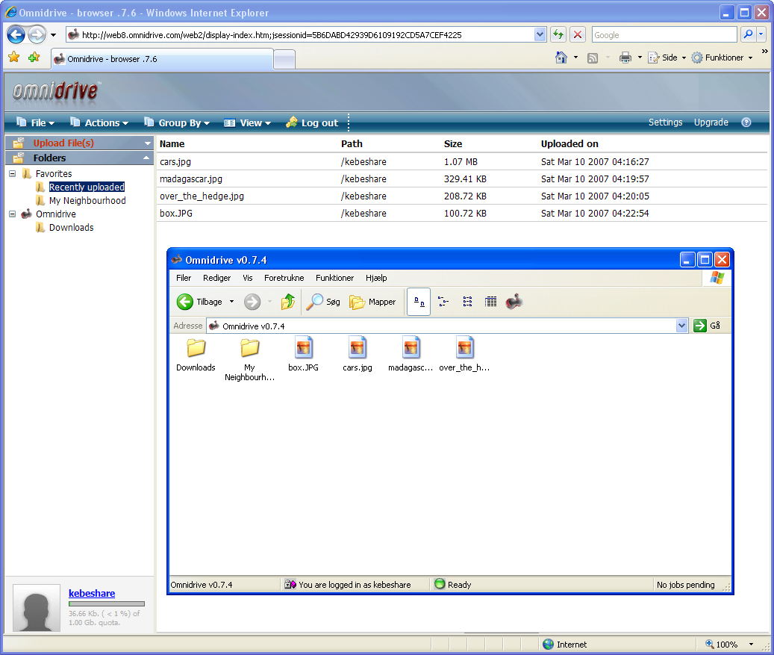Expand the Upload File(s) panel

(x=147, y=143)
